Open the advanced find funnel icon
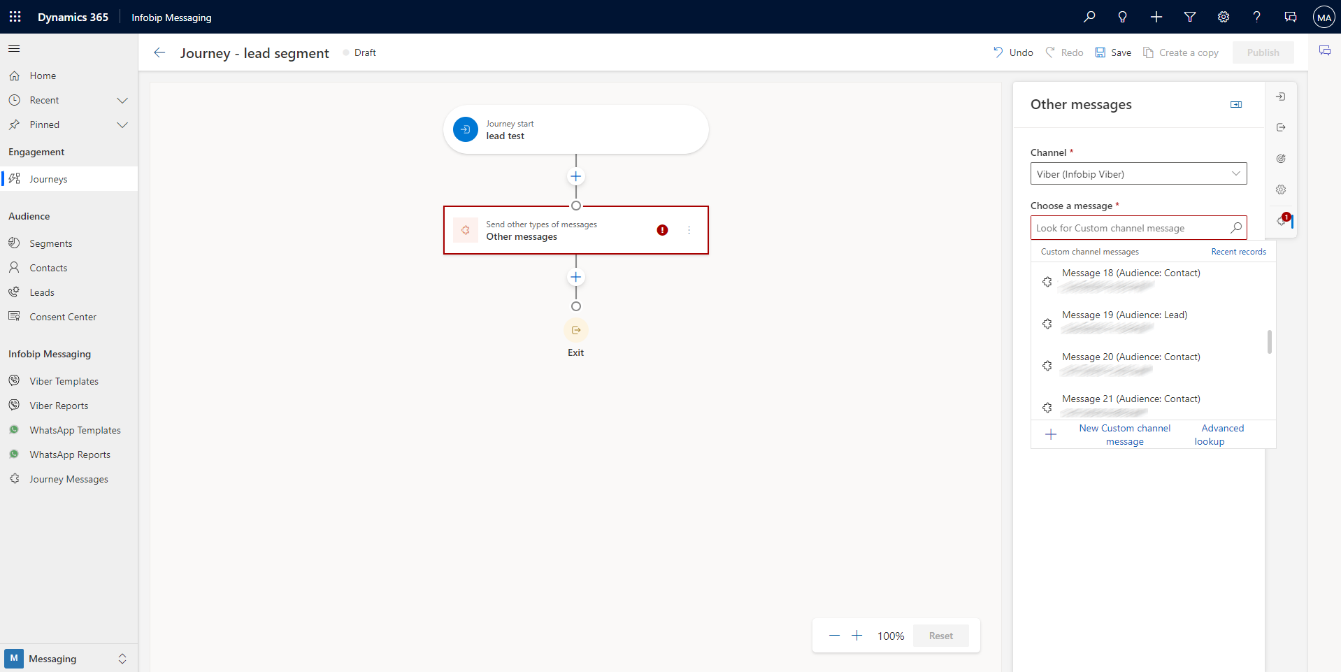1341x672 pixels. 1190,17
